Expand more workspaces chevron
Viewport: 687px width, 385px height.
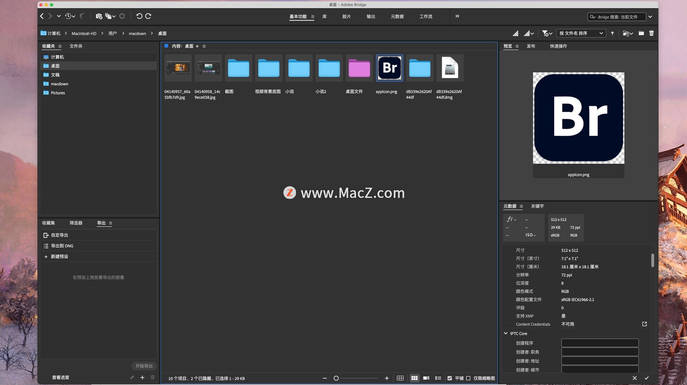tap(457, 16)
